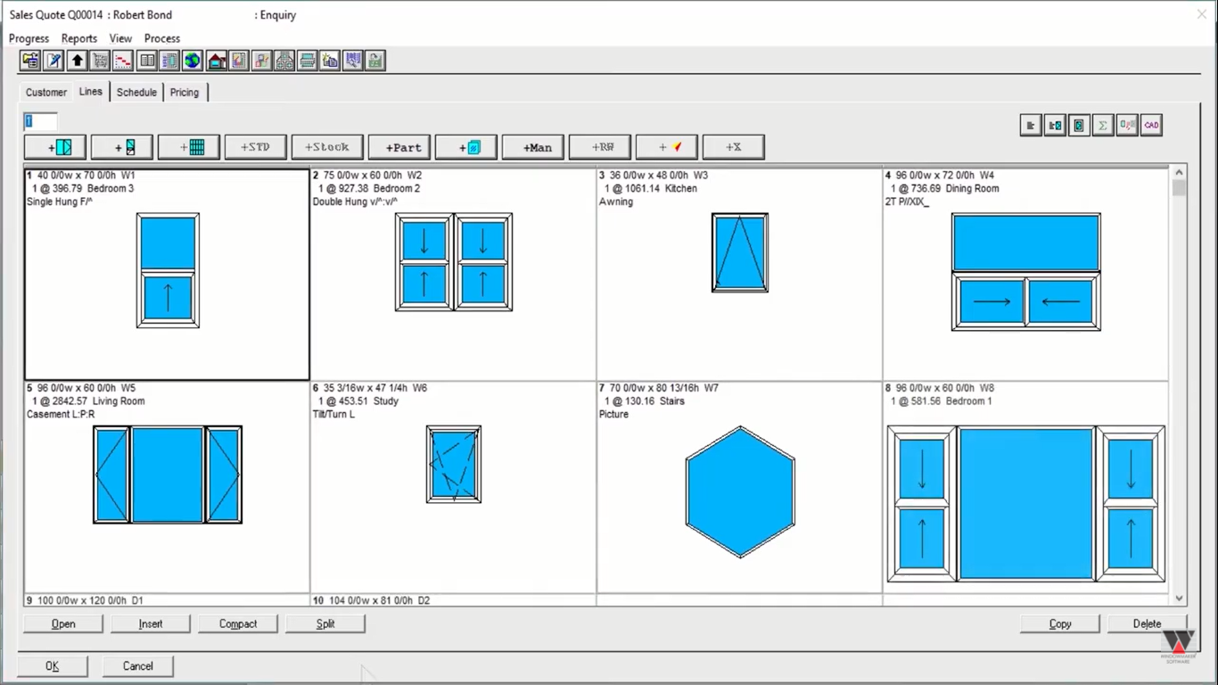The image size is (1218, 685).
Task: Click the sigma totals icon
Action: tap(1102, 125)
